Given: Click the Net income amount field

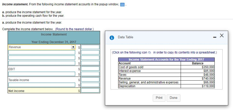Looking at the screenshot, I should pos(90,90).
